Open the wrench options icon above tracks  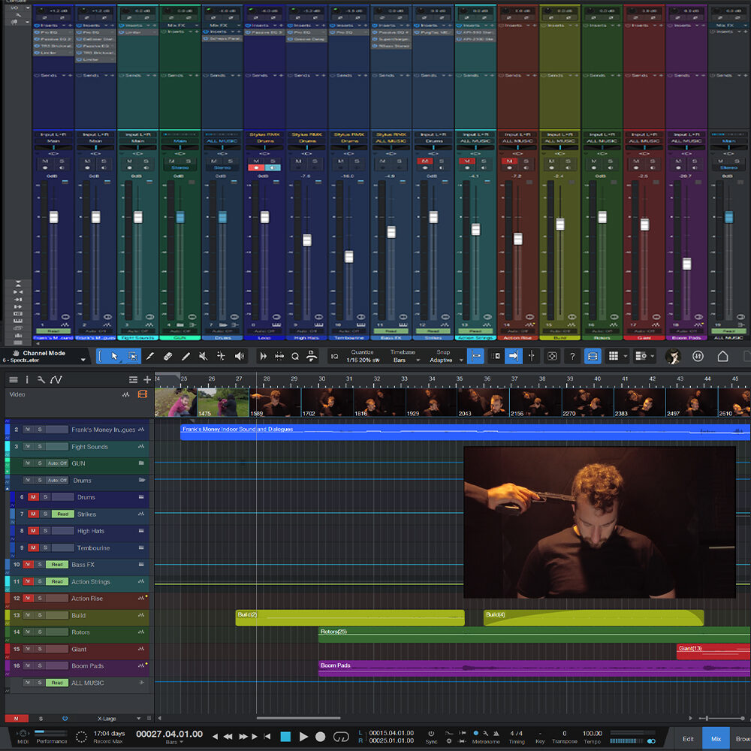[x=41, y=380]
